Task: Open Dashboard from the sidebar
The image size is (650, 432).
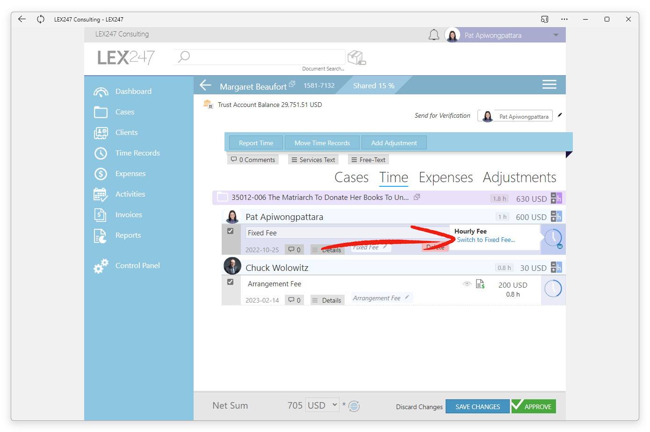Action: (133, 92)
